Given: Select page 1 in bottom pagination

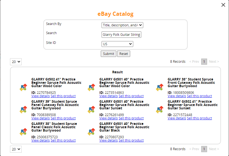Looking at the screenshot, I should (204, 149).
